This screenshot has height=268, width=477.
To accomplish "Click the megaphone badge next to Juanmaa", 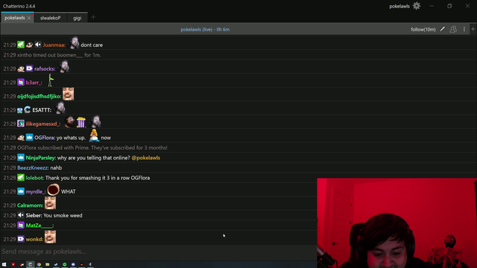I will [x=38, y=45].
